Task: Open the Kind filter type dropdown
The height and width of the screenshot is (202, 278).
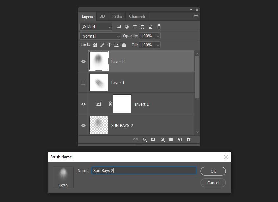Action: 96,27
